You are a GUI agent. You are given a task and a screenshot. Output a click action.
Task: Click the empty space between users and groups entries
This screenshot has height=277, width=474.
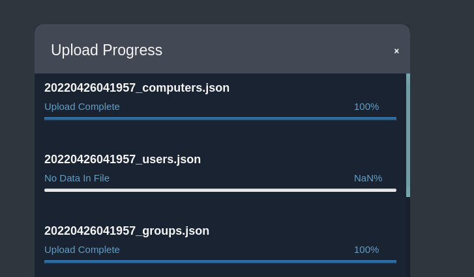220,208
